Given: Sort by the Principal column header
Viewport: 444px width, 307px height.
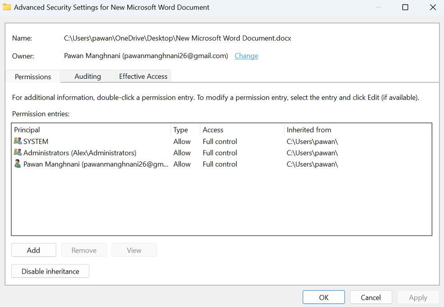Looking at the screenshot, I should (x=27, y=130).
